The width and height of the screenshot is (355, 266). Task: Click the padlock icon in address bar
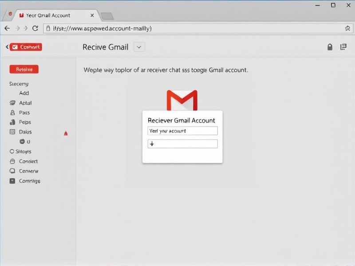[48, 28]
